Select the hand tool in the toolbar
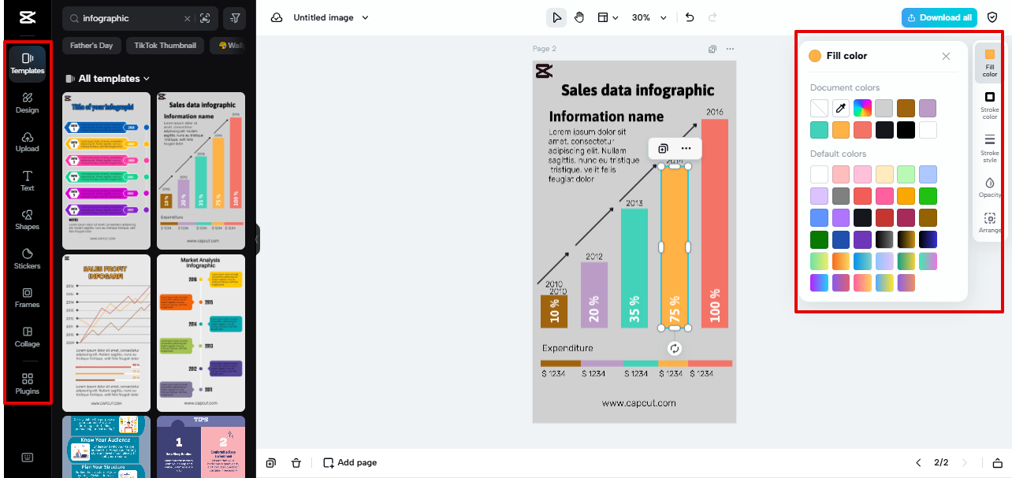Screen dimensions: 1012x478 click(579, 17)
